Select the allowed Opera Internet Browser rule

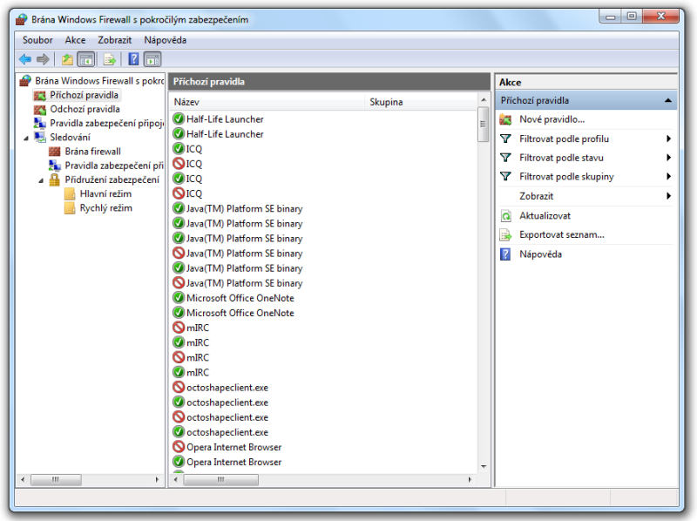tap(233, 463)
